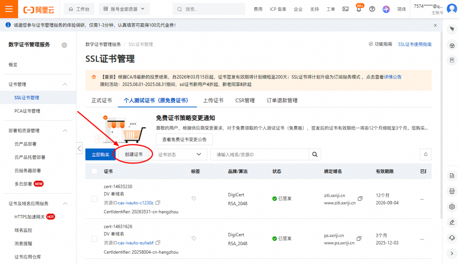Open the 账号全部资源 dropdown
This screenshot has height=264, width=459.
coord(124,9)
